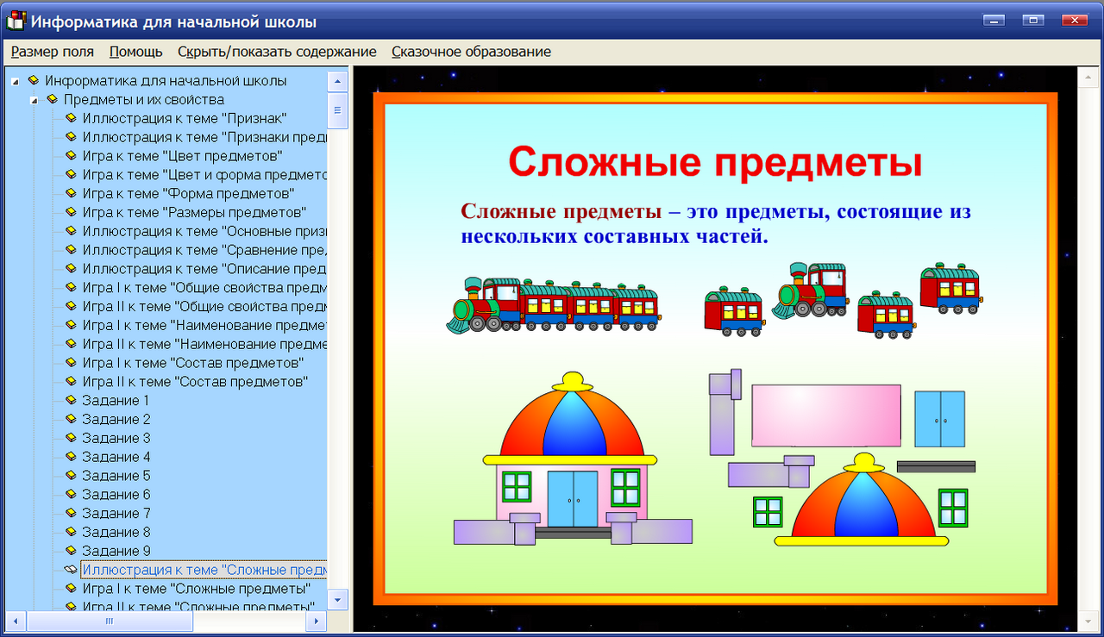1104x637 pixels.
Task: Click the book icon beside "Игра к теме "Цвет предметов""
Action: point(71,156)
